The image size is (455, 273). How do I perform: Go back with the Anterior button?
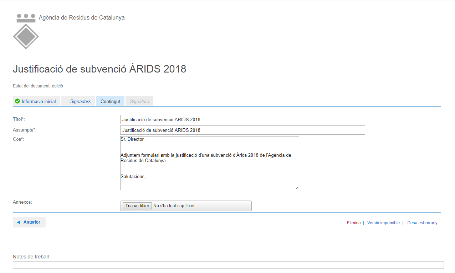29,222
